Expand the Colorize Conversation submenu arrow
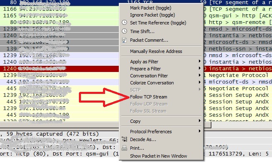 point(199,82)
